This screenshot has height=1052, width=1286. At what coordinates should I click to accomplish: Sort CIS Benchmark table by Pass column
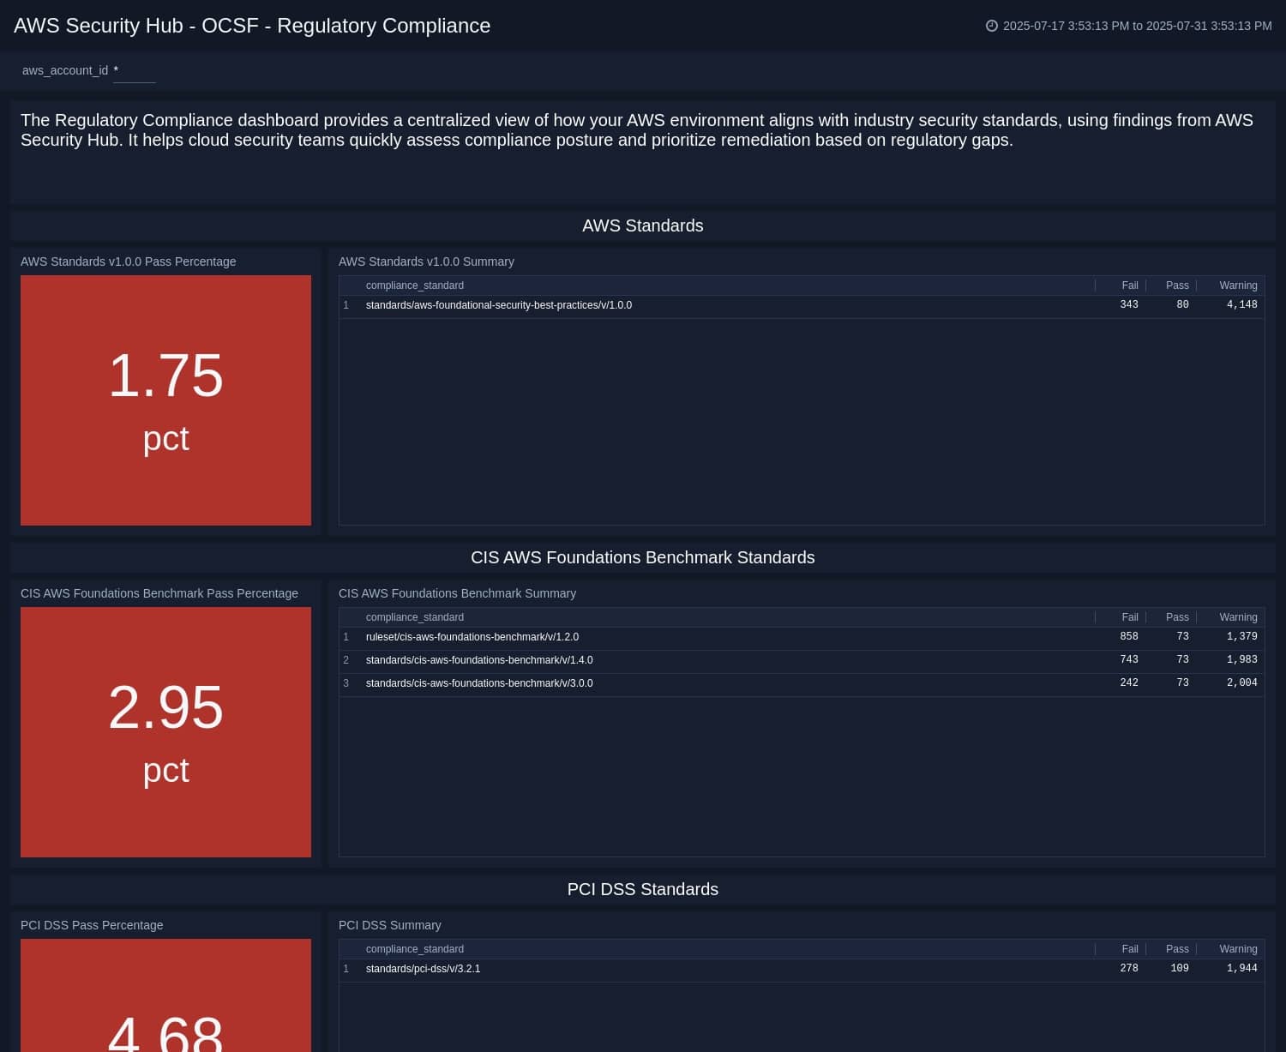point(1176,617)
